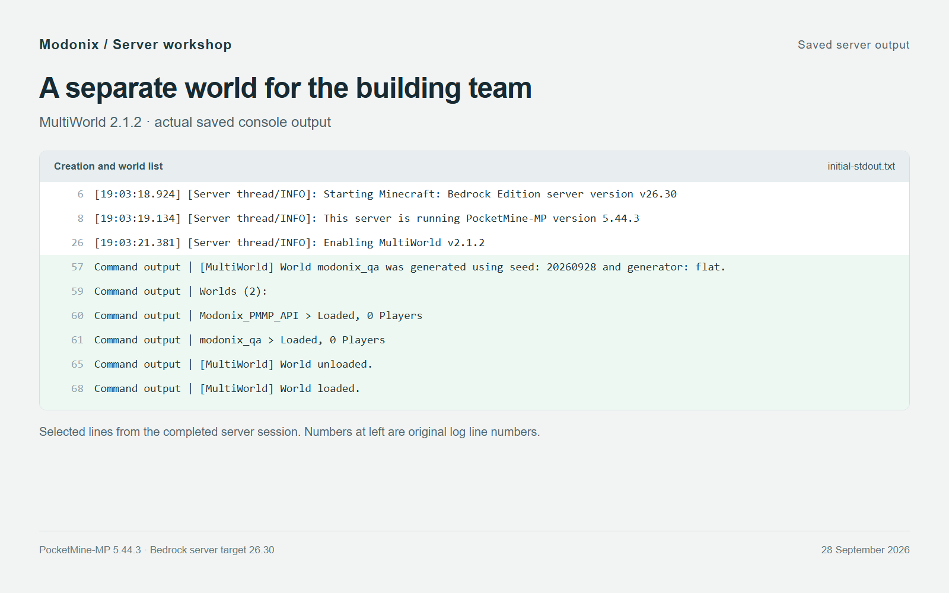Click the Creation and world list panel title
This screenshot has width=949, height=593.
tap(109, 167)
